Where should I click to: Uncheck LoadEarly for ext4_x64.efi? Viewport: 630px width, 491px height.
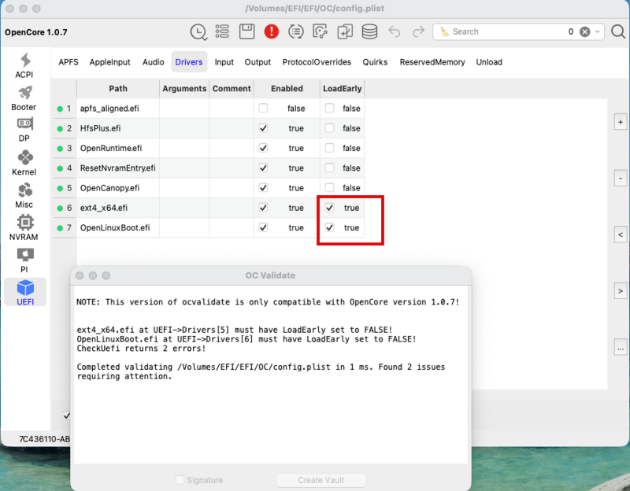(329, 208)
